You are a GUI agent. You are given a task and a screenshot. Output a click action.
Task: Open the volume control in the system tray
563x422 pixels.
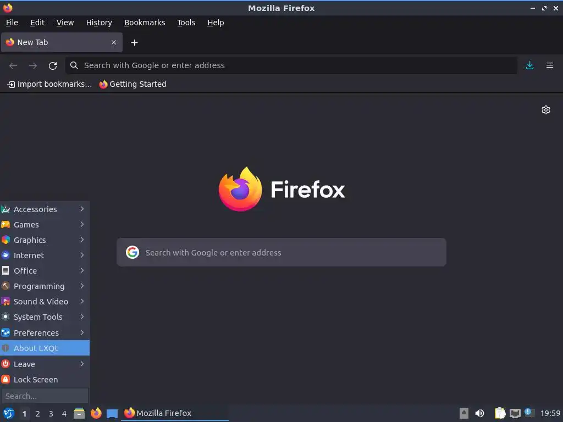(479, 413)
